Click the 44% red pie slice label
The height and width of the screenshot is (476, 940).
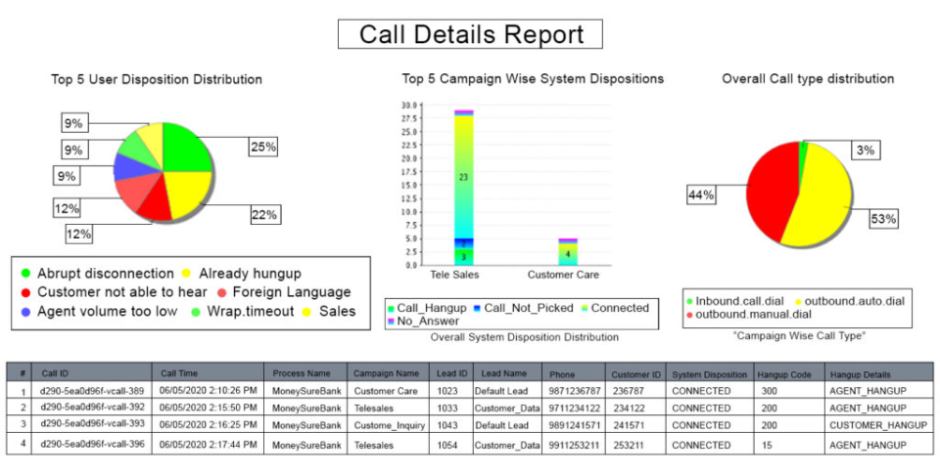pyautogui.click(x=701, y=195)
